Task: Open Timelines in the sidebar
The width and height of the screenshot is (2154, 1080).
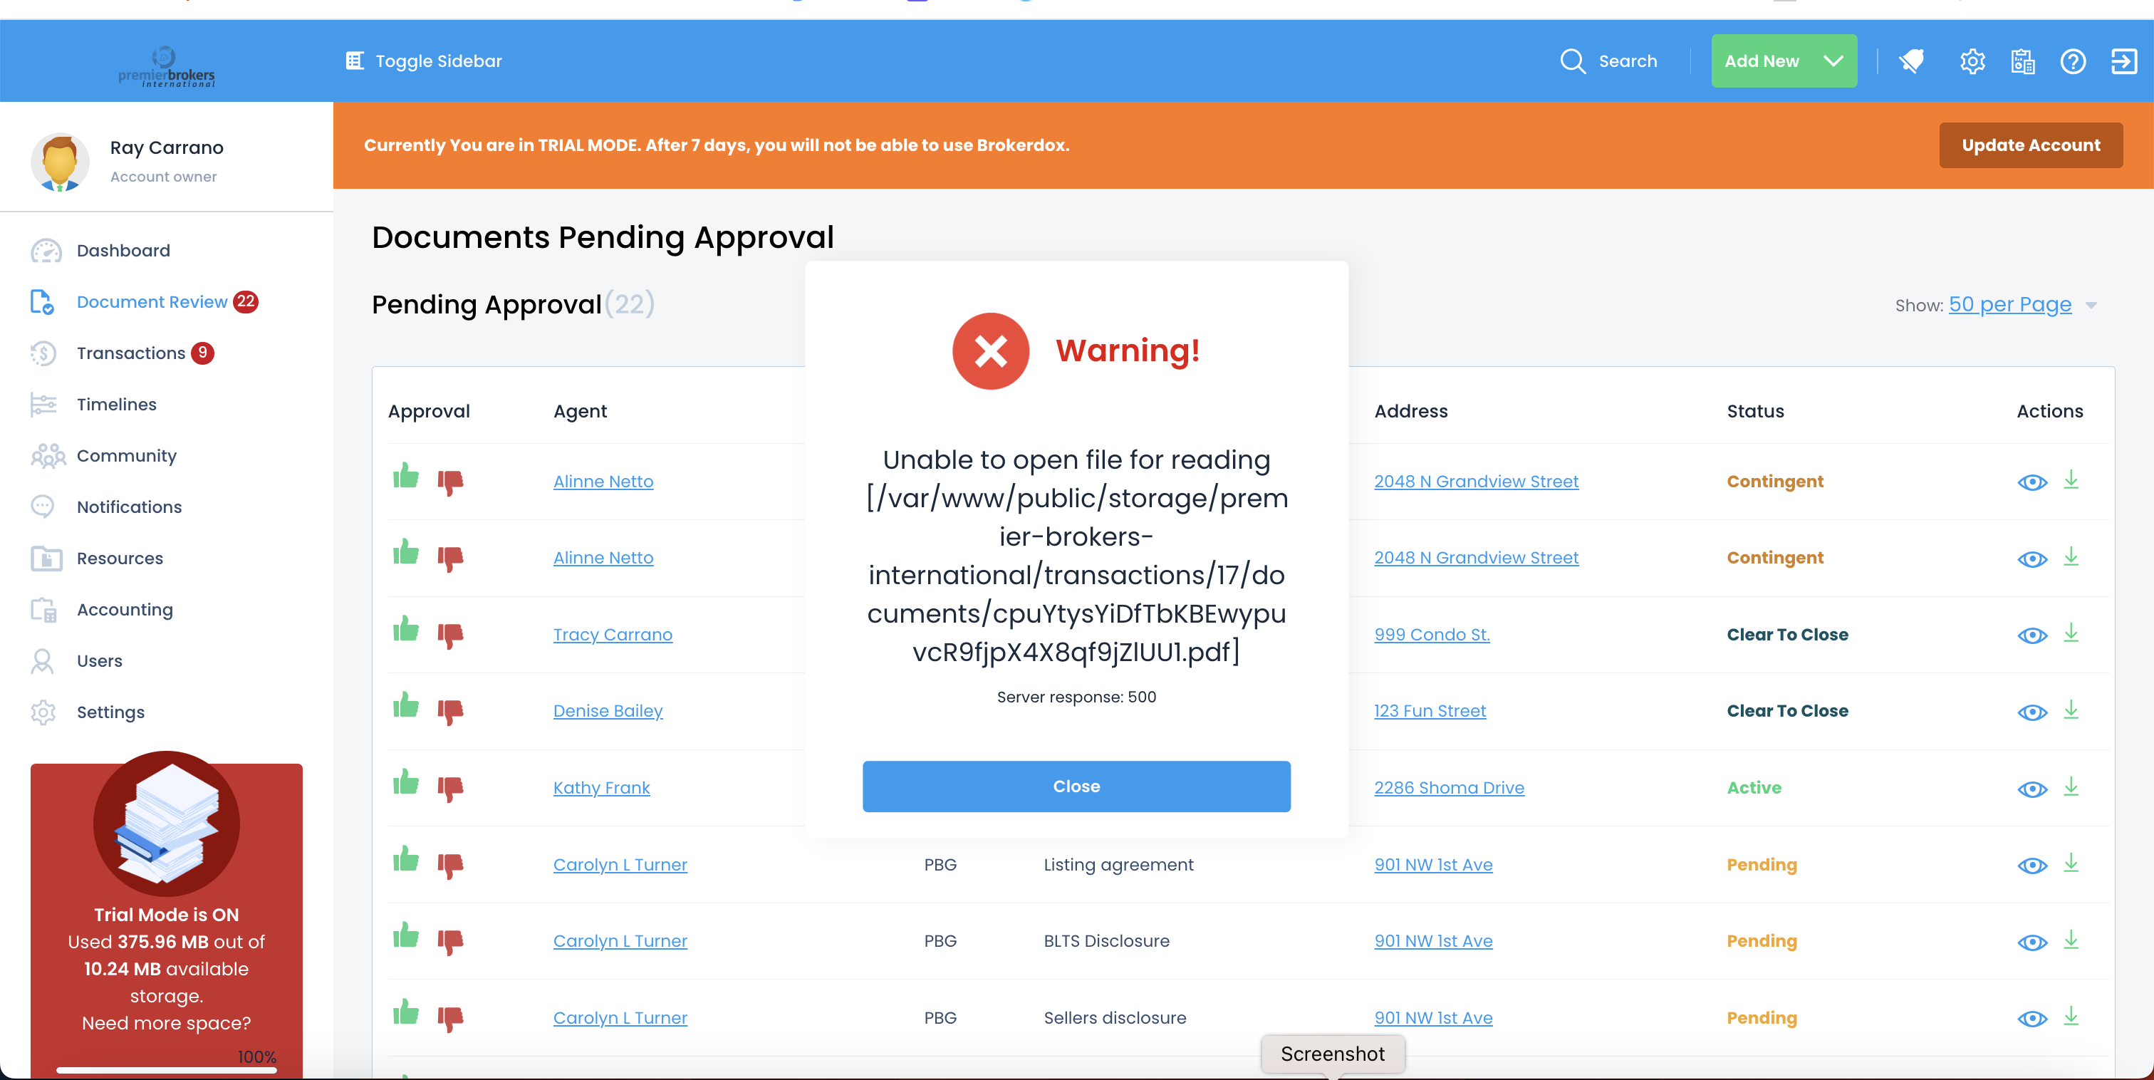Action: (x=116, y=405)
